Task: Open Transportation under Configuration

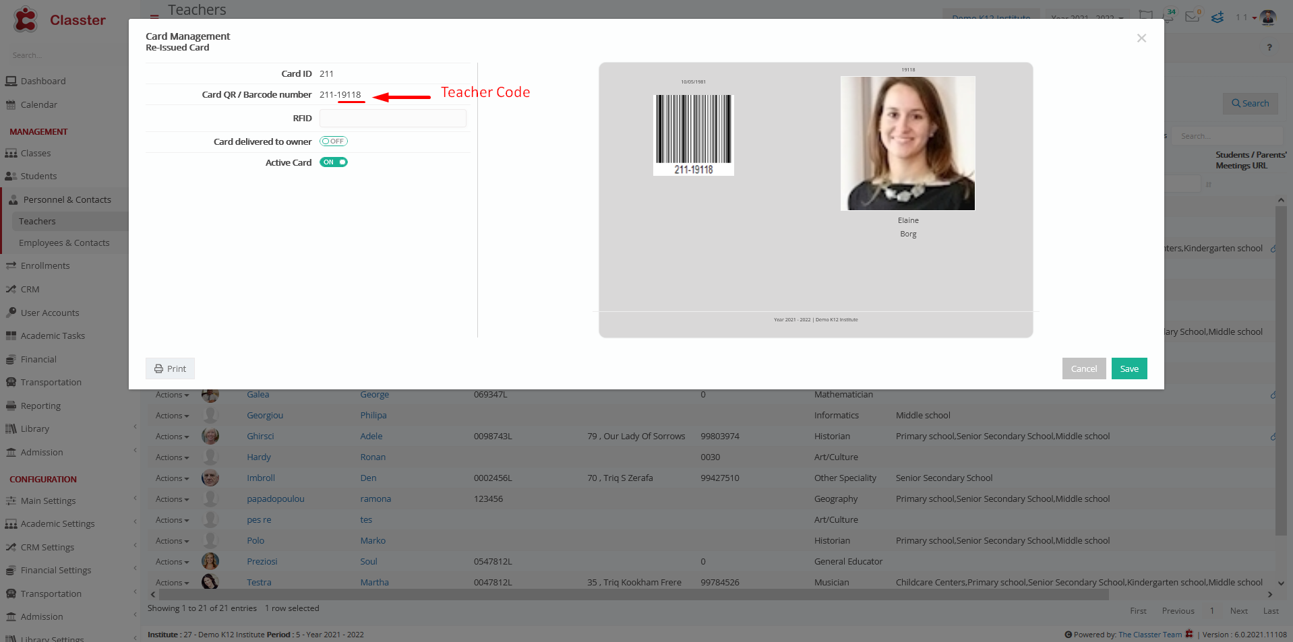Action: point(51,593)
